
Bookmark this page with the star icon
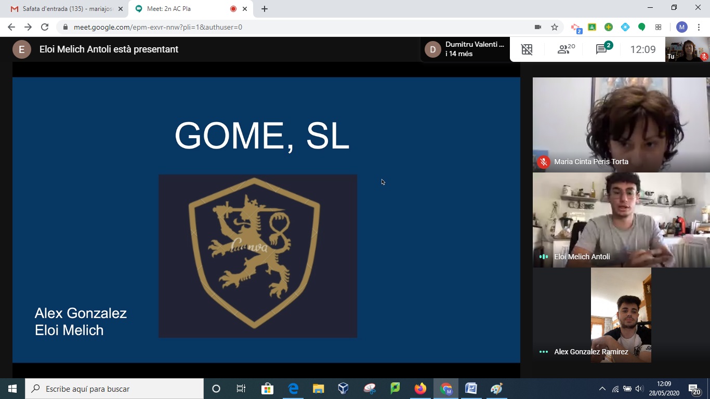pyautogui.click(x=555, y=27)
